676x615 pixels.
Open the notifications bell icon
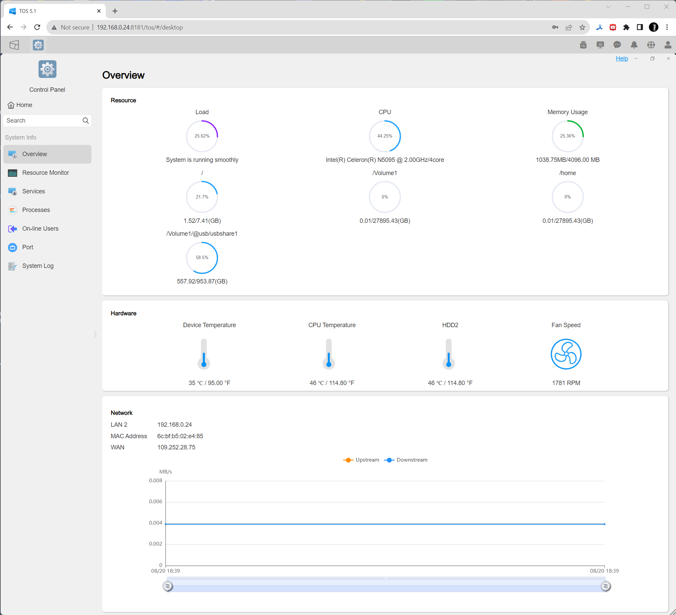pyautogui.click(x=634, y=45)
